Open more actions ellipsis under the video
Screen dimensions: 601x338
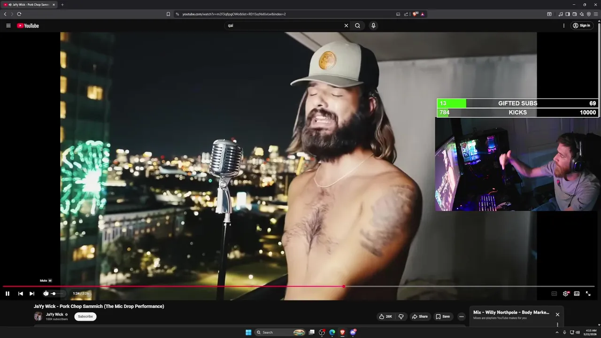[461, 316]
